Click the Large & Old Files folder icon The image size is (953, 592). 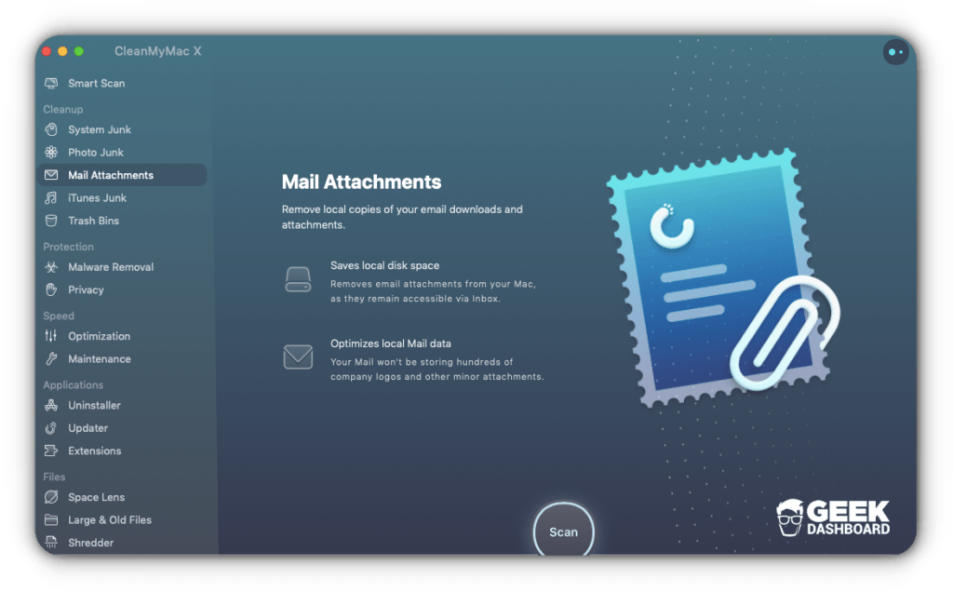[51, 520]
